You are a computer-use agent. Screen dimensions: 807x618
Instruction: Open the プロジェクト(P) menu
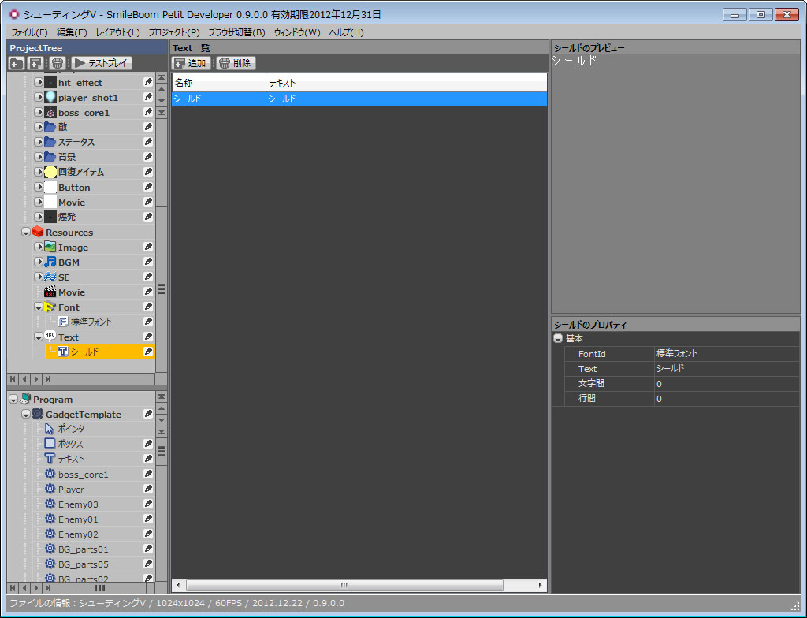click(x=172, y=32)
